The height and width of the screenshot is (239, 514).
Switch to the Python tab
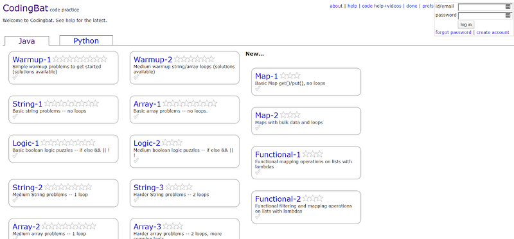[x=86, y=40]
